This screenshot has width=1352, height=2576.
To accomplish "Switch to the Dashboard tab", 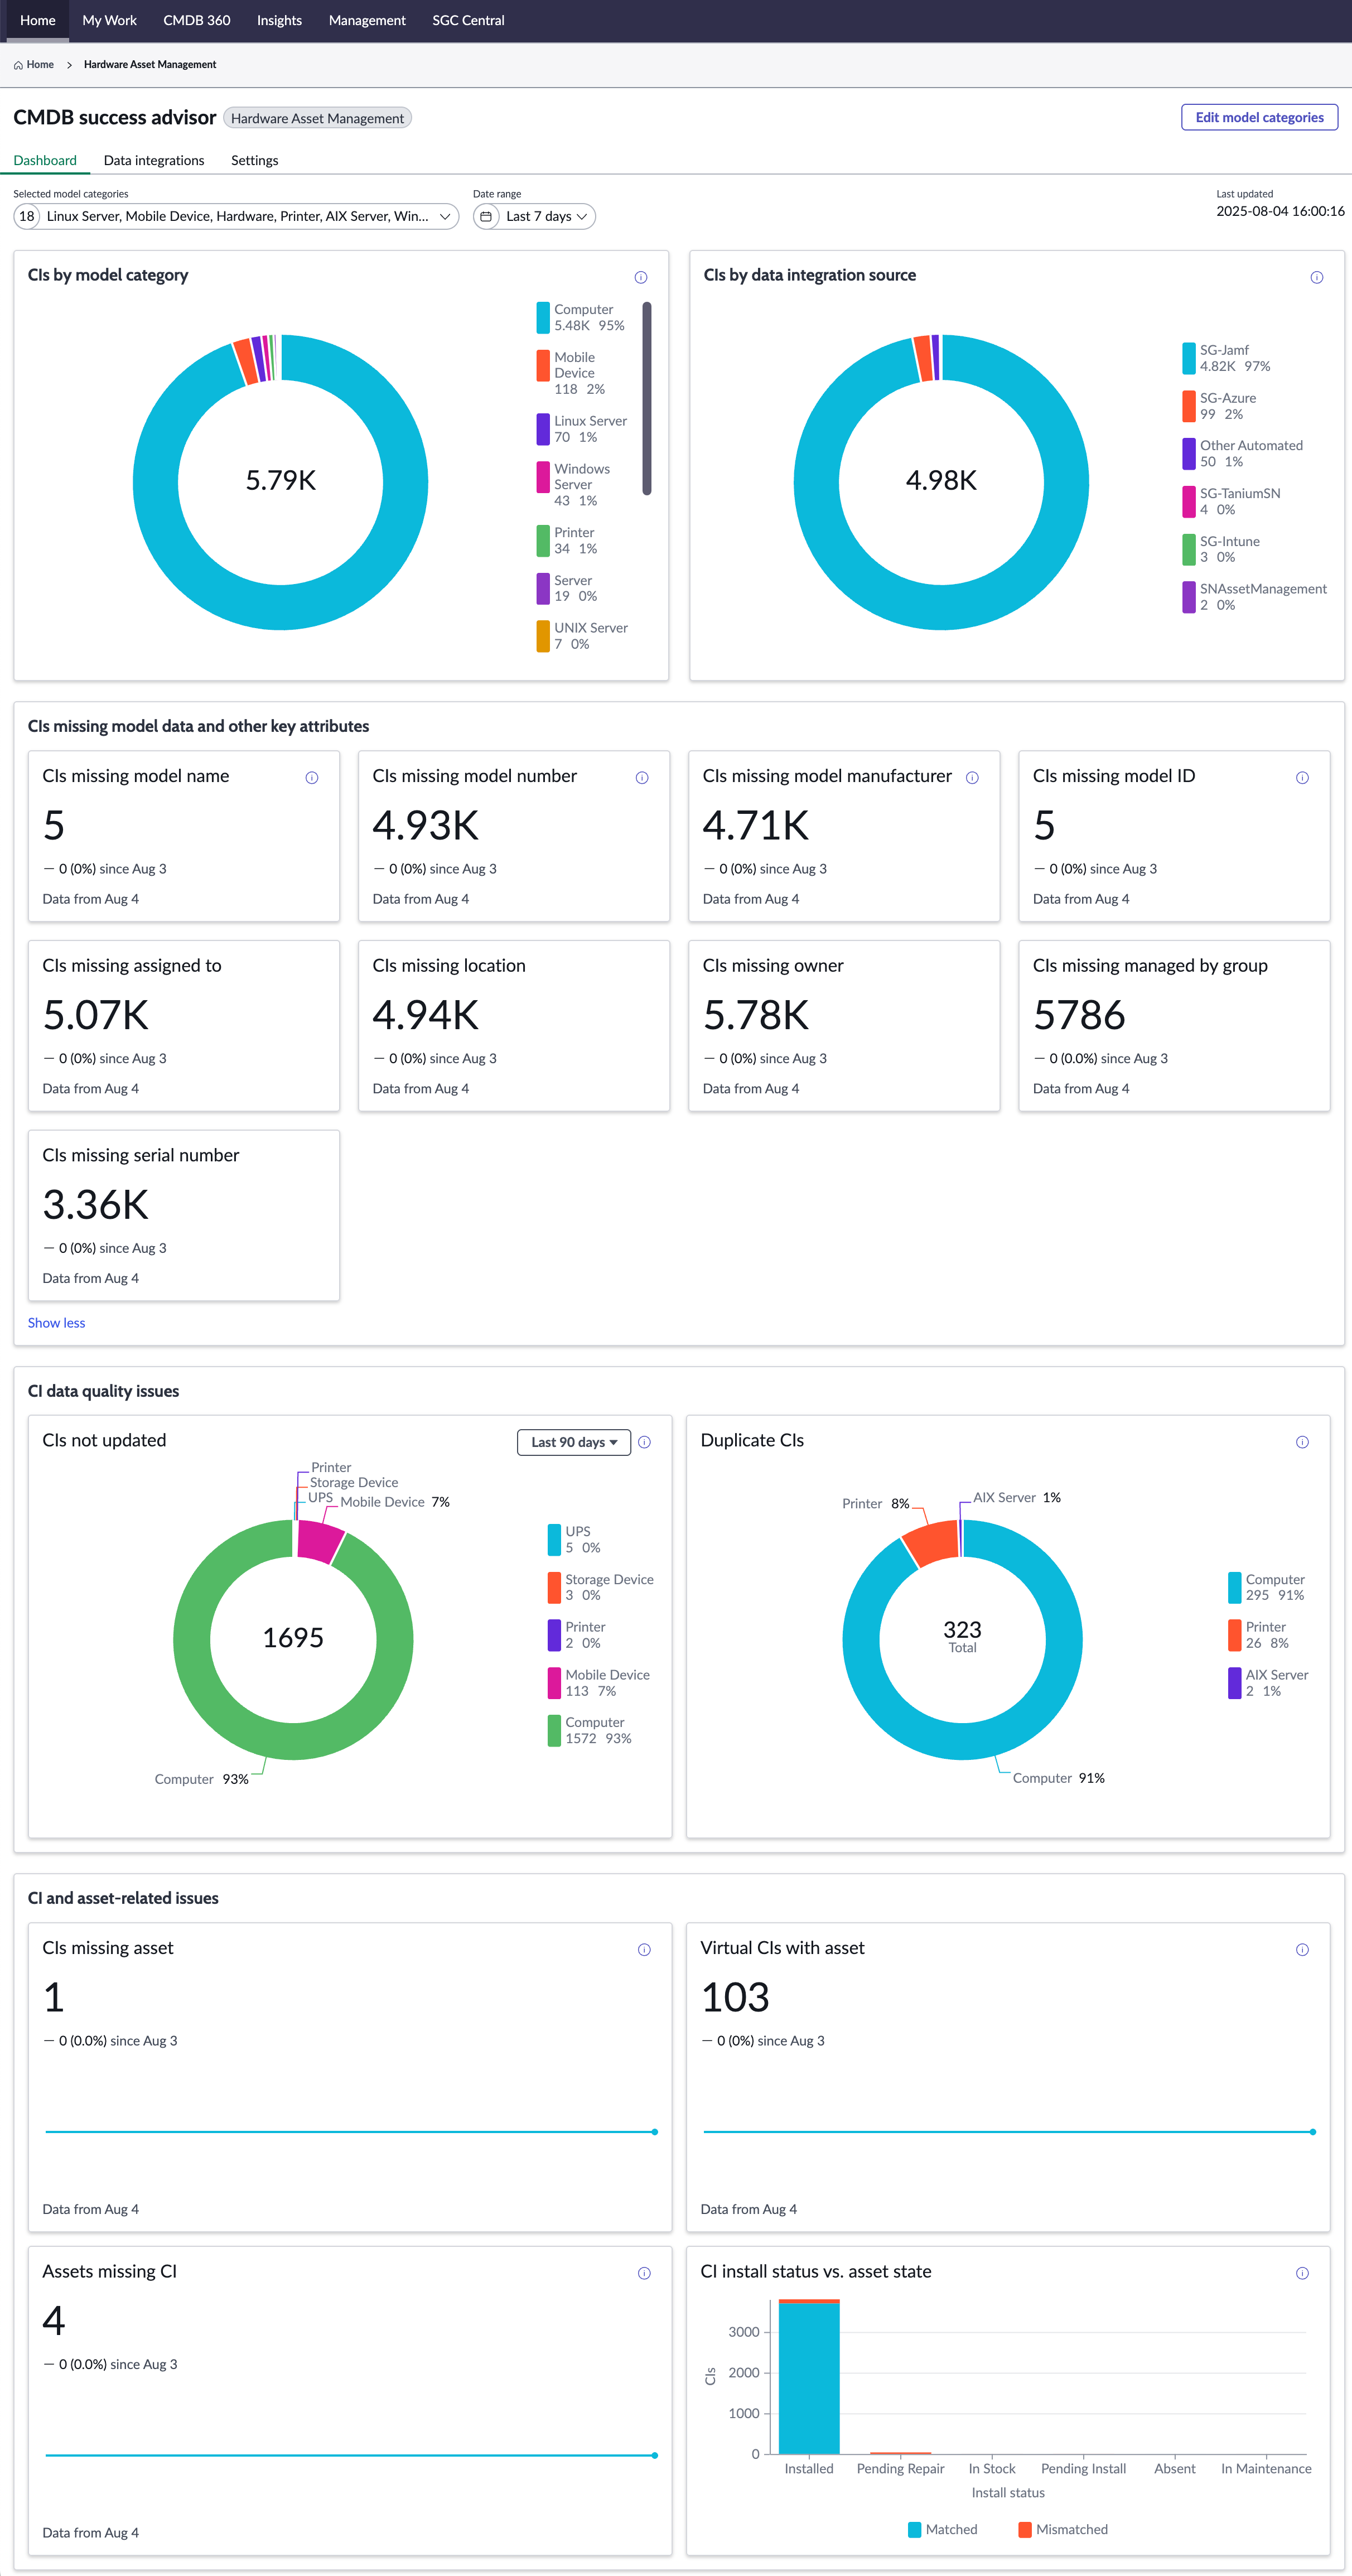I will 45,160.
